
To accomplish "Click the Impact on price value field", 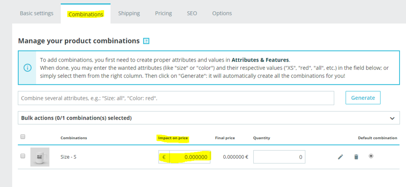I will pos(190,157).
